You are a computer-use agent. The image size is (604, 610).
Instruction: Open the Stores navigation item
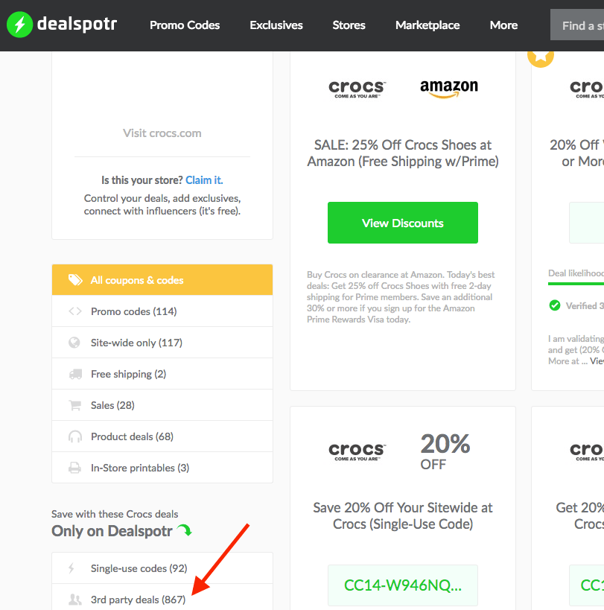pos(349,25)
